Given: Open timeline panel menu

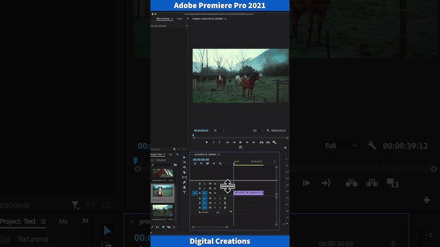Looking at the screenshot, I should coord(219,155).
